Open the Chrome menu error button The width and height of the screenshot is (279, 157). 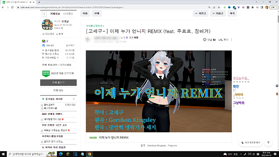click(273, 7)
